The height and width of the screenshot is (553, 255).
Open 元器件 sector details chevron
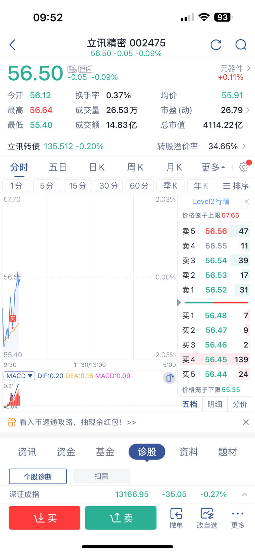249,68
